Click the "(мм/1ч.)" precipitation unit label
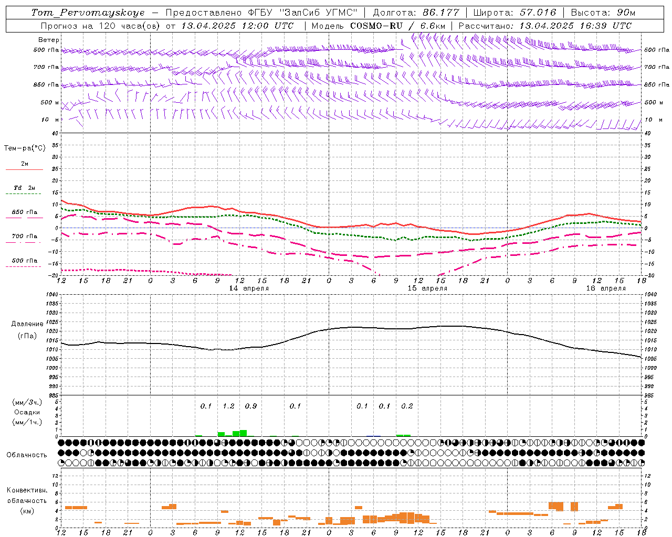 tap(27, 422)
